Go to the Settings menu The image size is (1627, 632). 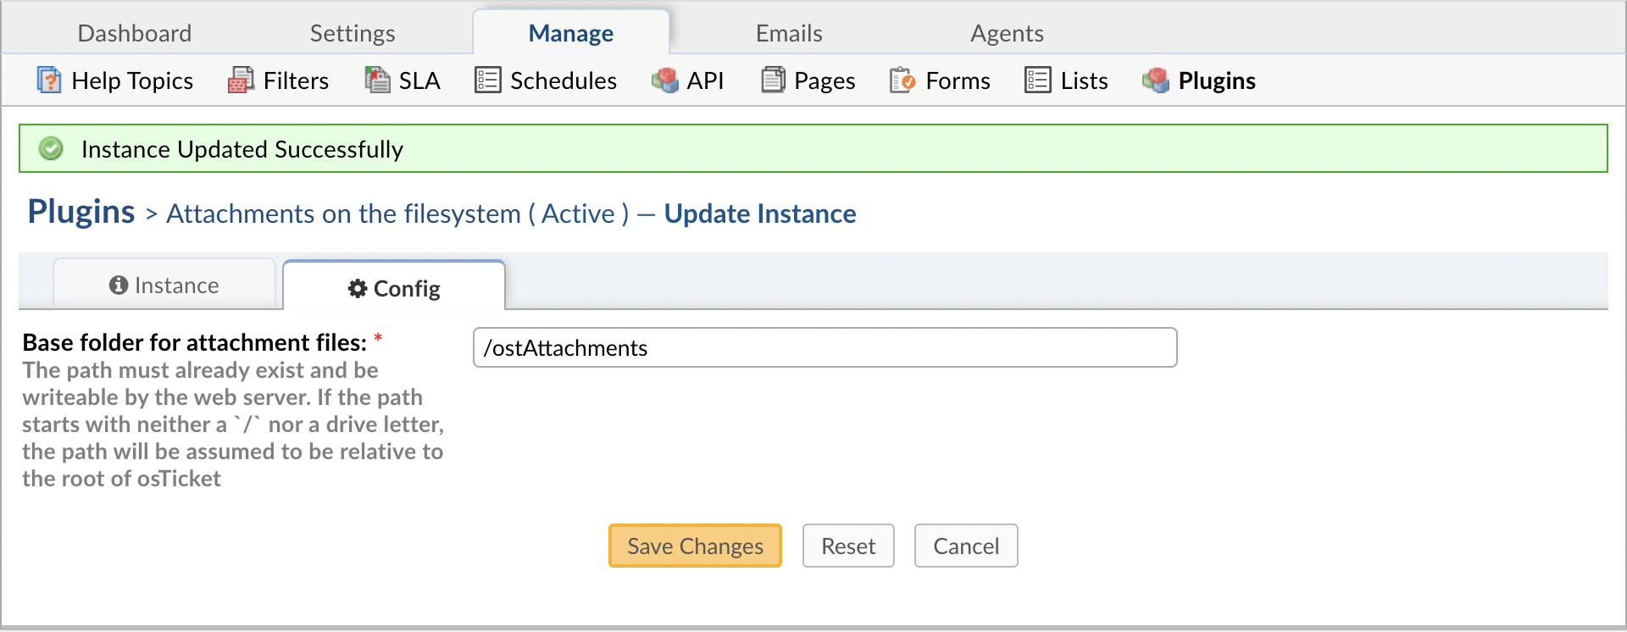[353, 33]
